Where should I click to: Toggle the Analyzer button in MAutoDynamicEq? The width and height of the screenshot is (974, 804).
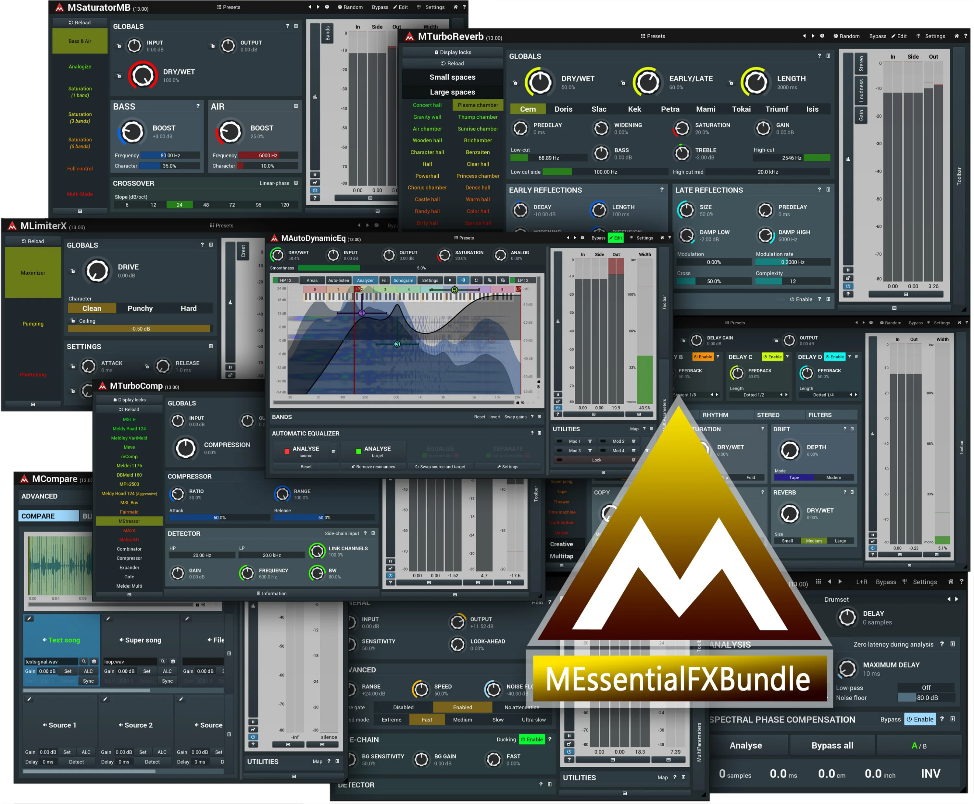pos(365,280)
